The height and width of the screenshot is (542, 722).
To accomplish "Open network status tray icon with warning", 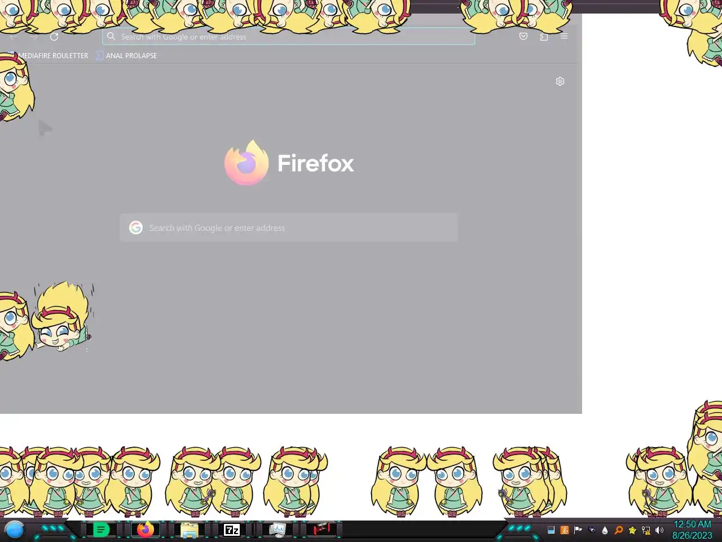I will (646, 530).
